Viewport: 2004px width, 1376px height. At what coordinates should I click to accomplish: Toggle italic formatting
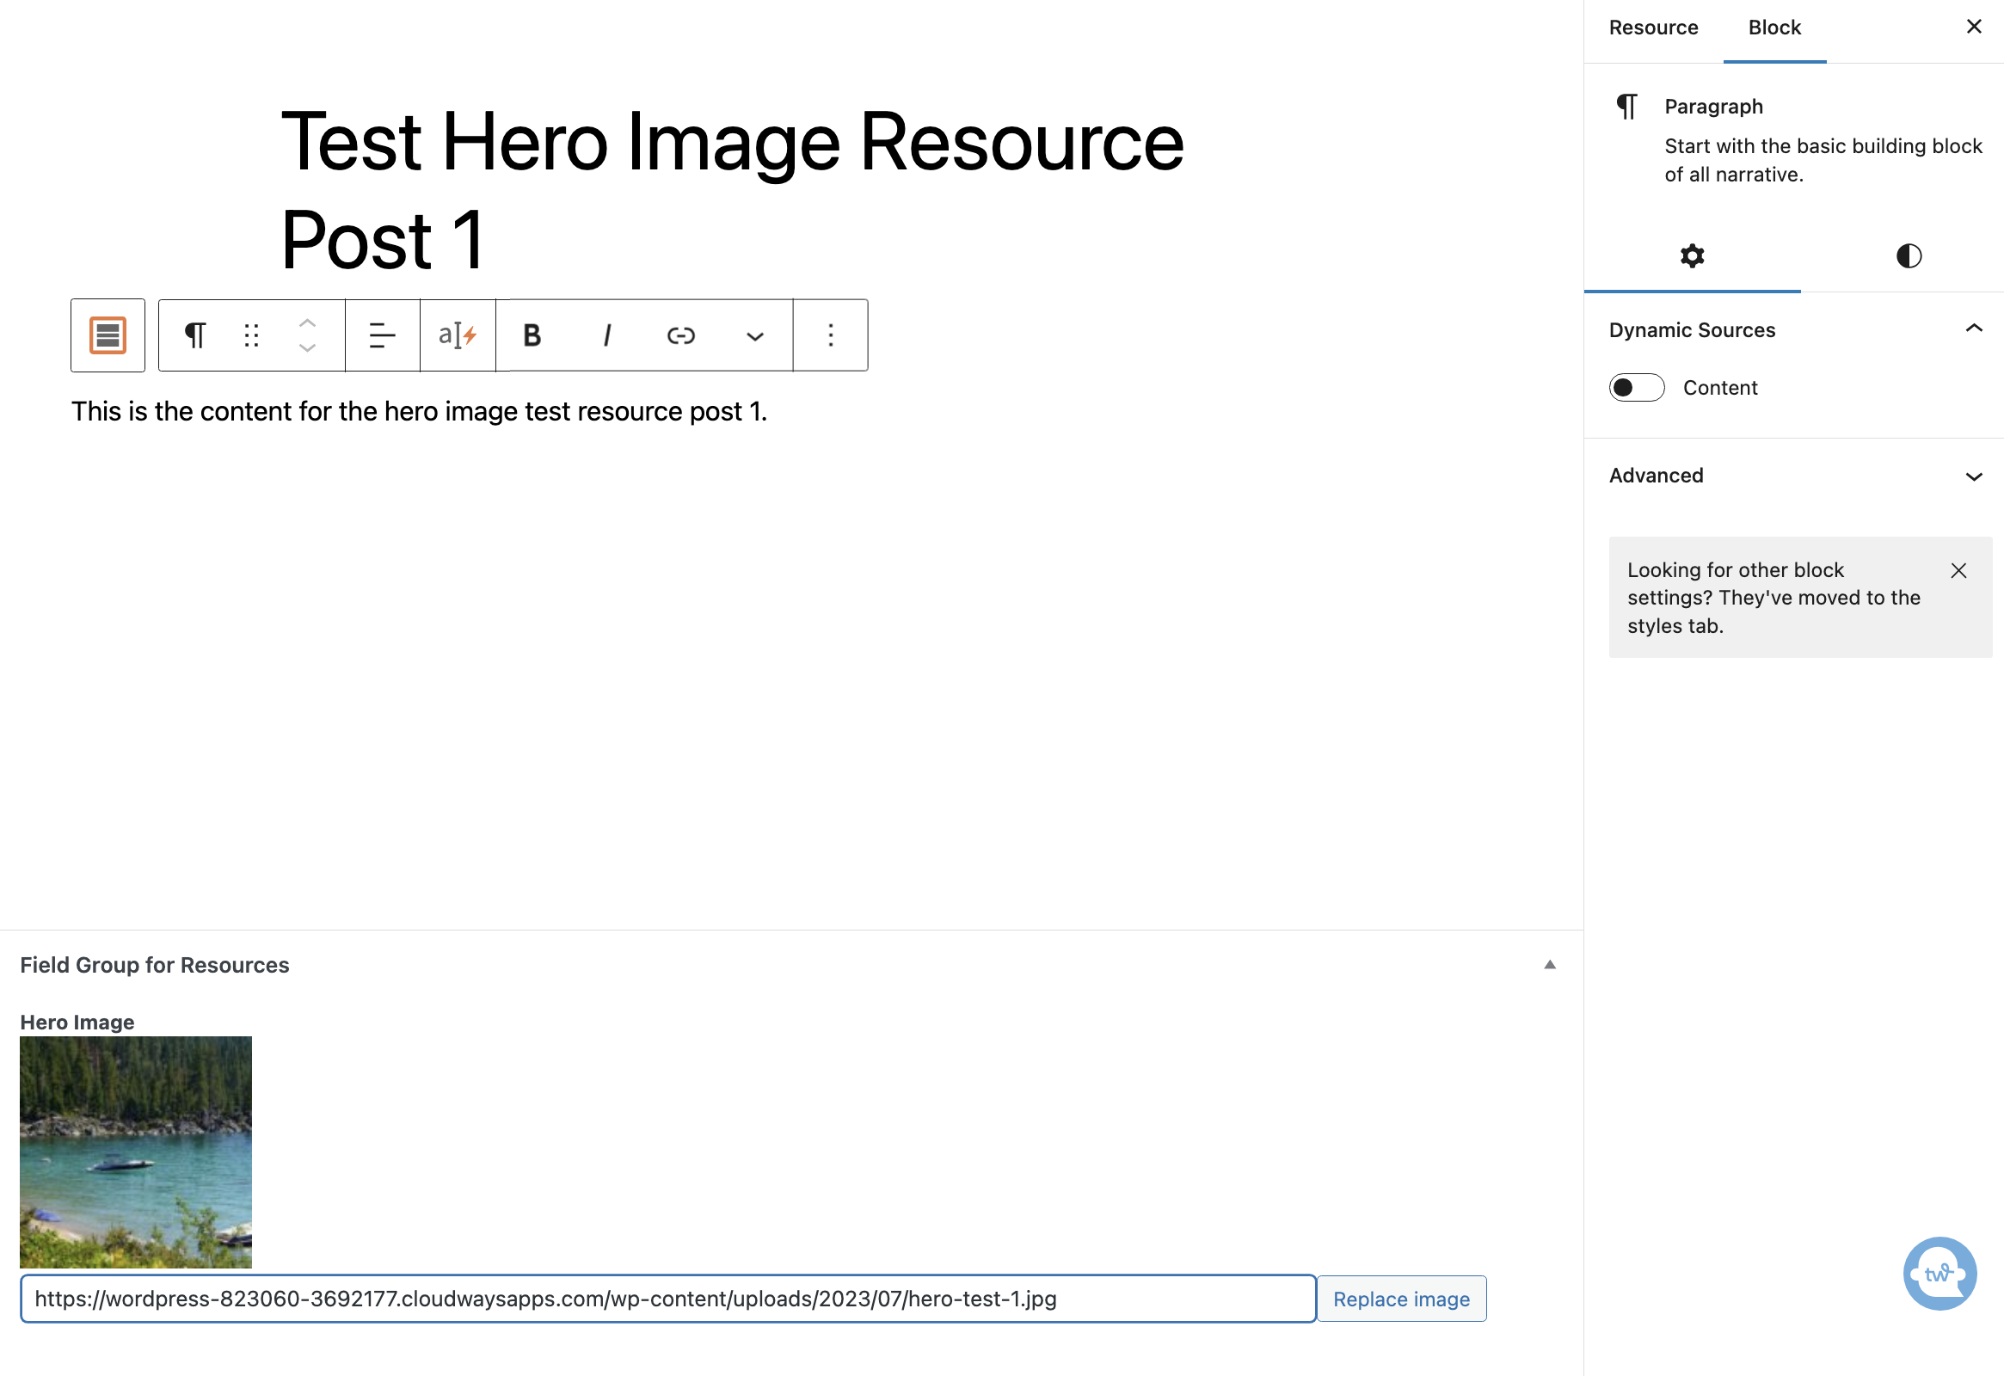tap(607, 335)
